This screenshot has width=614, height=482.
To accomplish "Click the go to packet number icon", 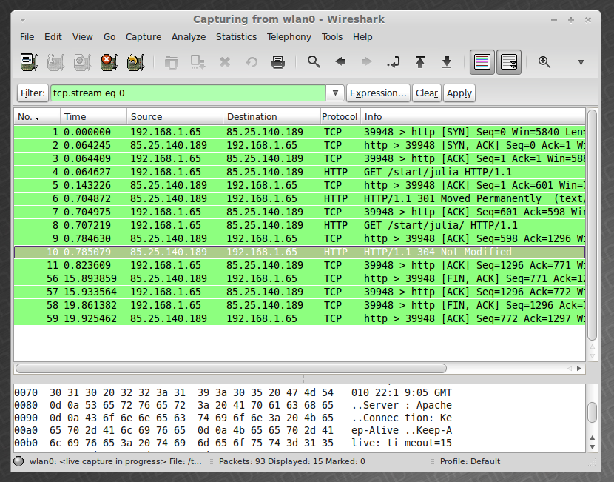I will point(393,62).
